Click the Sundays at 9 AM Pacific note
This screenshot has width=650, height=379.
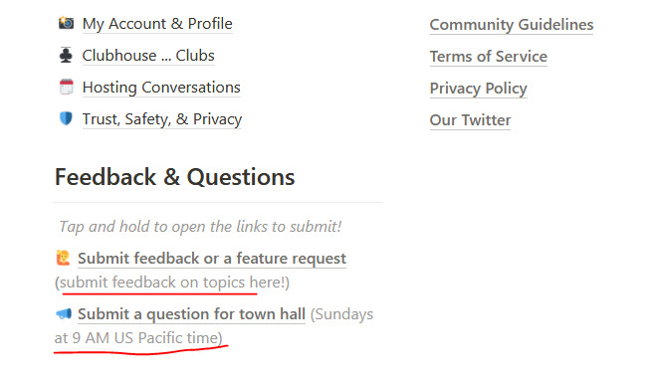214,326
